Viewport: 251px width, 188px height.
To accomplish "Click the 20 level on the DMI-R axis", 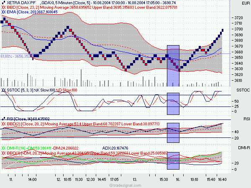I will (236, 163).
